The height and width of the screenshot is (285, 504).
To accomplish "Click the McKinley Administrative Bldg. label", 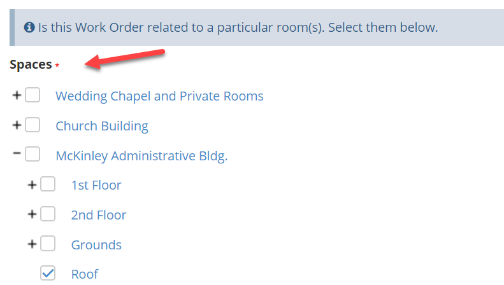I will (141, 156).
